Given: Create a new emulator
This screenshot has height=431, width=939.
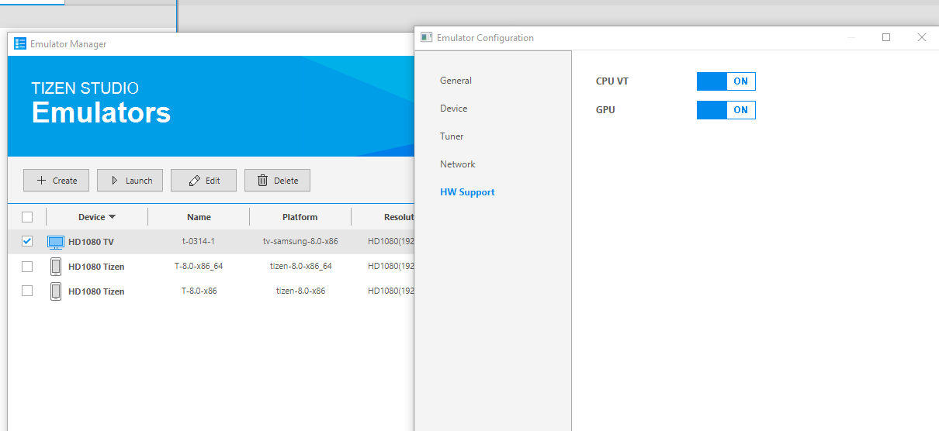Looking at the screenshot, I should [x=57, y=181].
